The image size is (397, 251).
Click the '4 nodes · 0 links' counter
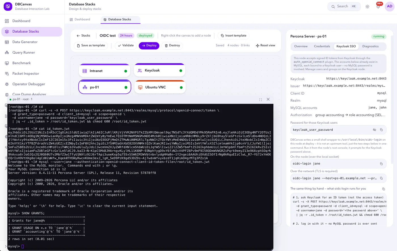pyautogui.click(x=238, y=45)
